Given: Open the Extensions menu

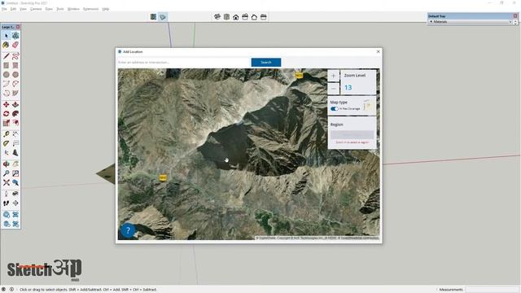Looking at the screenshot, I should coord(90,9).
